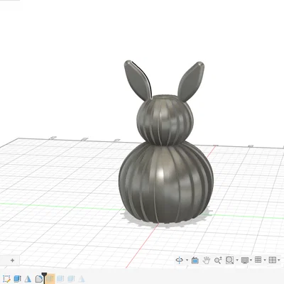Select the faded rolled-back Mirror timeline feature
Viewport: 284px width, 284px height.
coord(82,279)
